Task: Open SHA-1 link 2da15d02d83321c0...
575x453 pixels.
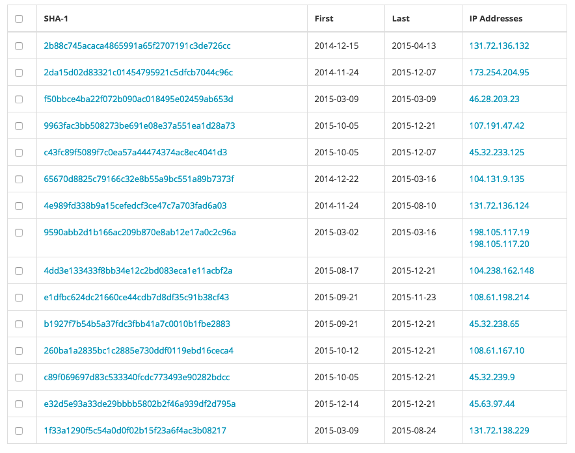Action: coord(139,73)
